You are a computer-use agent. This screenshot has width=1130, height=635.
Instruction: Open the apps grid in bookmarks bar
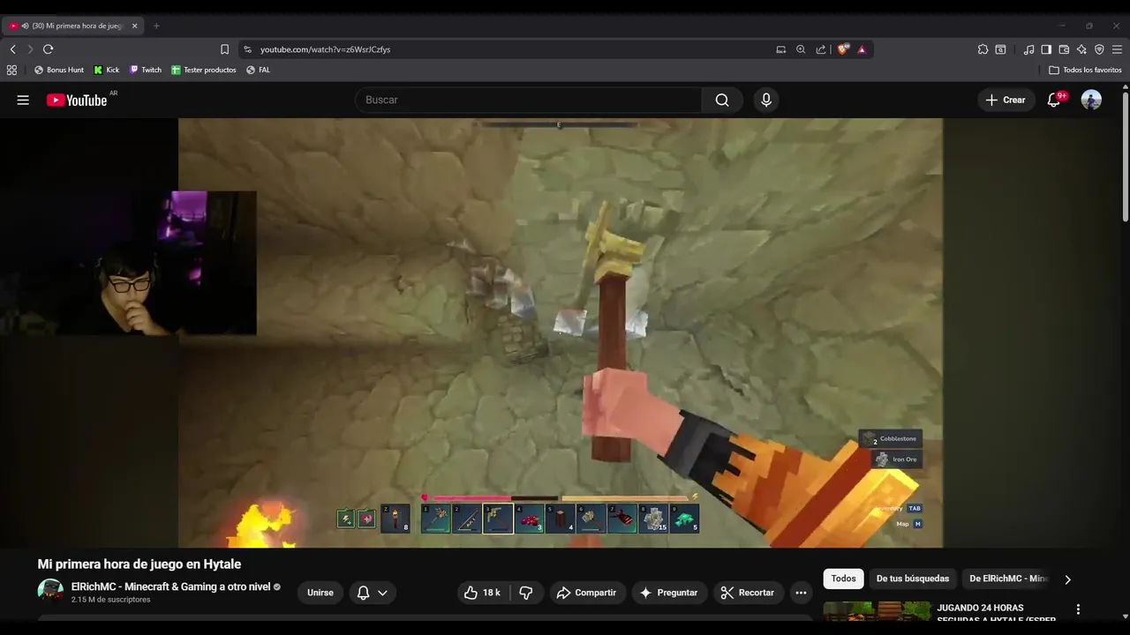[11, 70]
